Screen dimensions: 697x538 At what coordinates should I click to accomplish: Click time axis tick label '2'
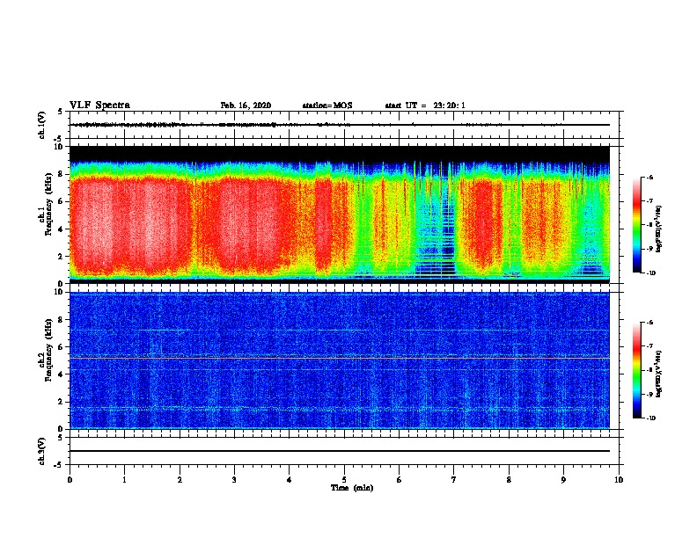tap(180, 480)
